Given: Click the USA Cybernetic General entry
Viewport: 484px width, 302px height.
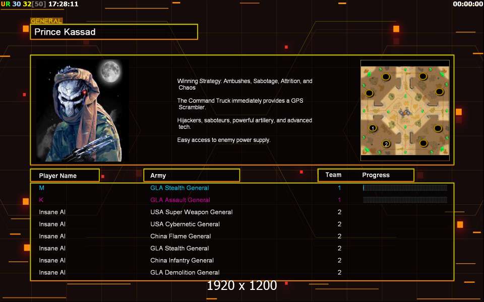Looking at the screenshot, I should point(185,224).
